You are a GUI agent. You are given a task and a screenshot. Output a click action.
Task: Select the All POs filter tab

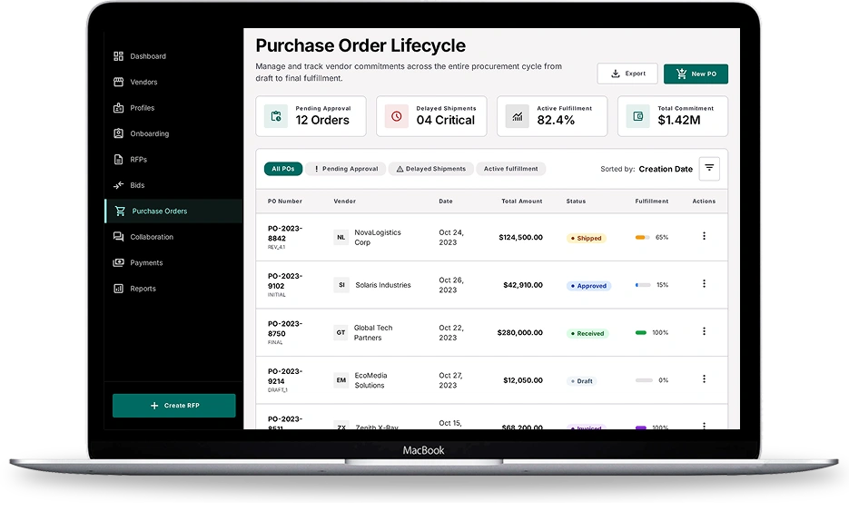coord(283,169)
